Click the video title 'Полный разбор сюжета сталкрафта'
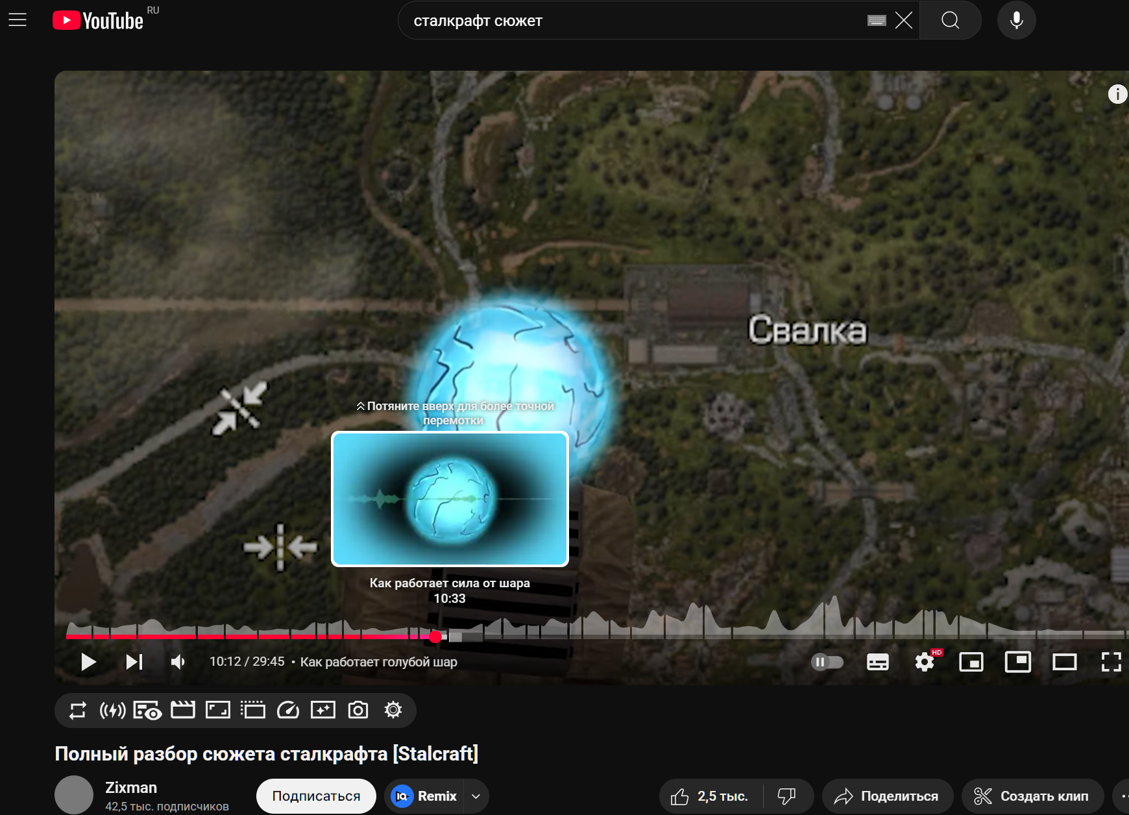Screen dimensions: 1129x815 [x=267, y=754]
